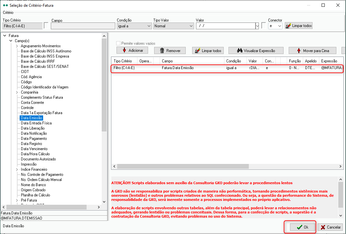Select Nome do Banco tree item
The height and width of the screenshot is (234, 346).
pyautogui.click(x=33, y=185)
